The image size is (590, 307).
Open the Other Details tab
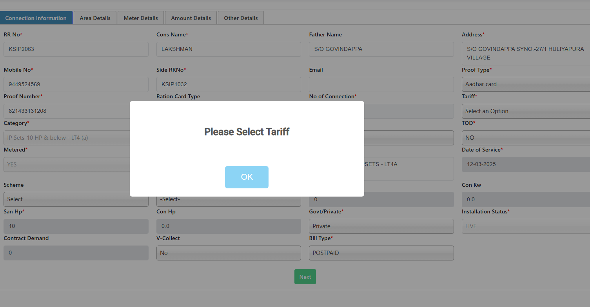[x=241, y=18]
